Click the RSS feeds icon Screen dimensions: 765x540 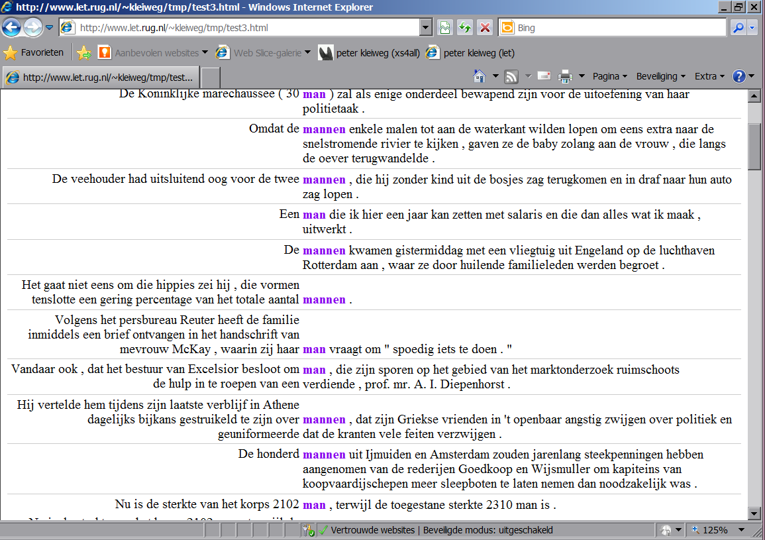tap(511, 77)
